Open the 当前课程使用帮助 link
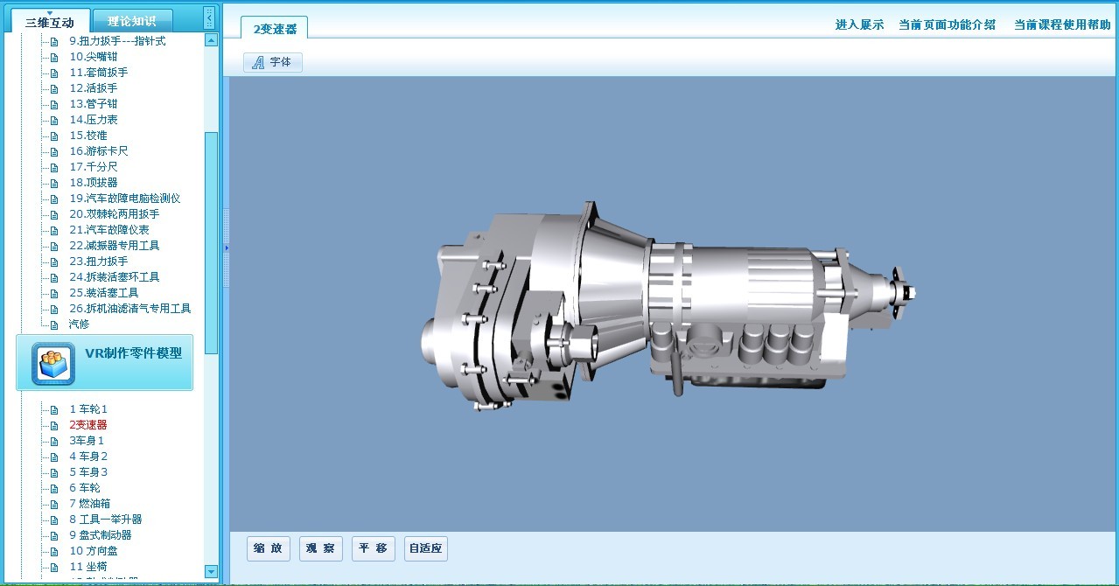The width and height of the screenshot is (1119, 586). [x=1061, y=24]
